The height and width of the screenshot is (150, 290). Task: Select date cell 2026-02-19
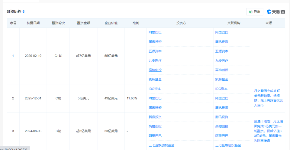pyautogui.click(x=33, y=56)
